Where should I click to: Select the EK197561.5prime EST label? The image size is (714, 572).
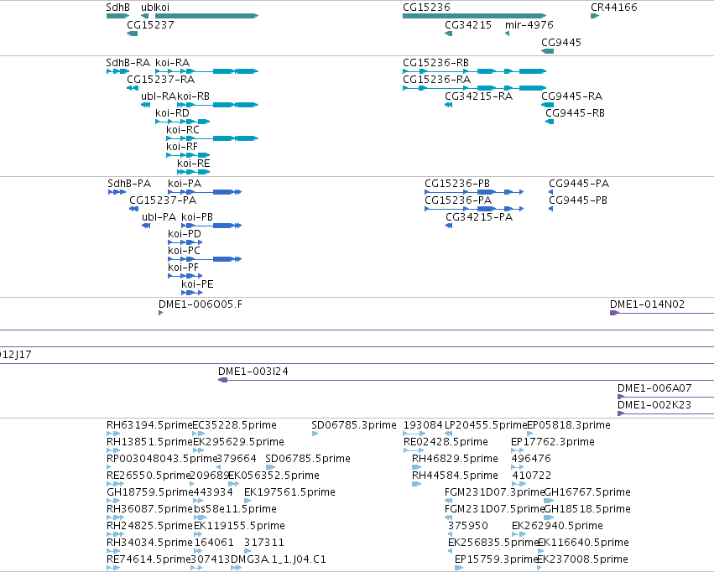(x=289, y=493)
